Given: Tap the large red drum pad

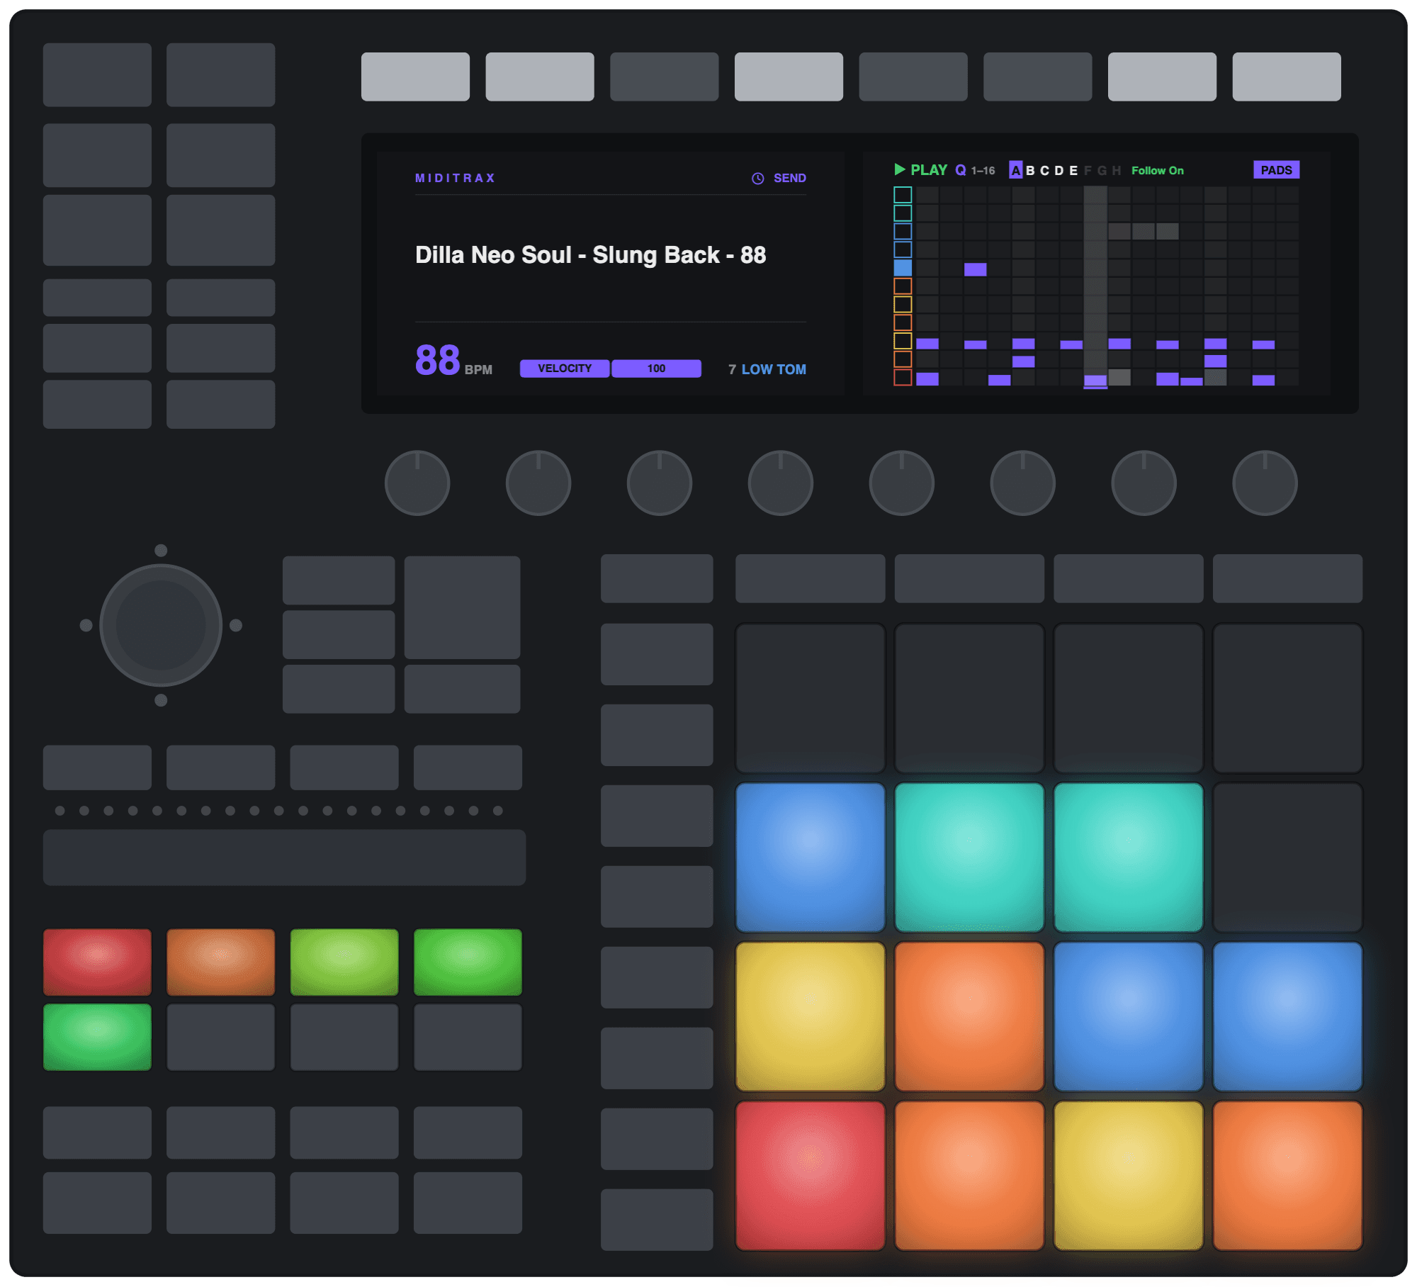Looking at the screenshot, I should point(810,1175).
